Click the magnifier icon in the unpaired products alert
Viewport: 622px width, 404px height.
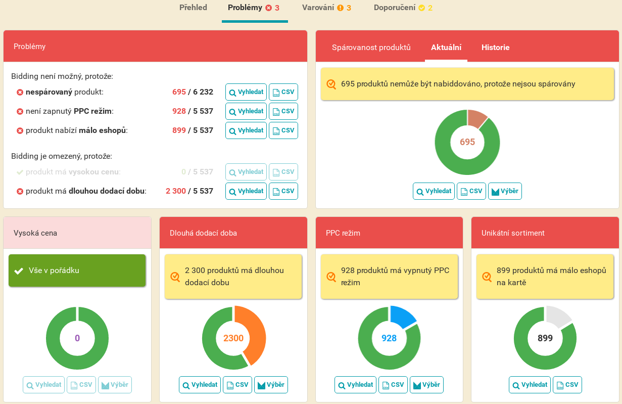[331, 84]
